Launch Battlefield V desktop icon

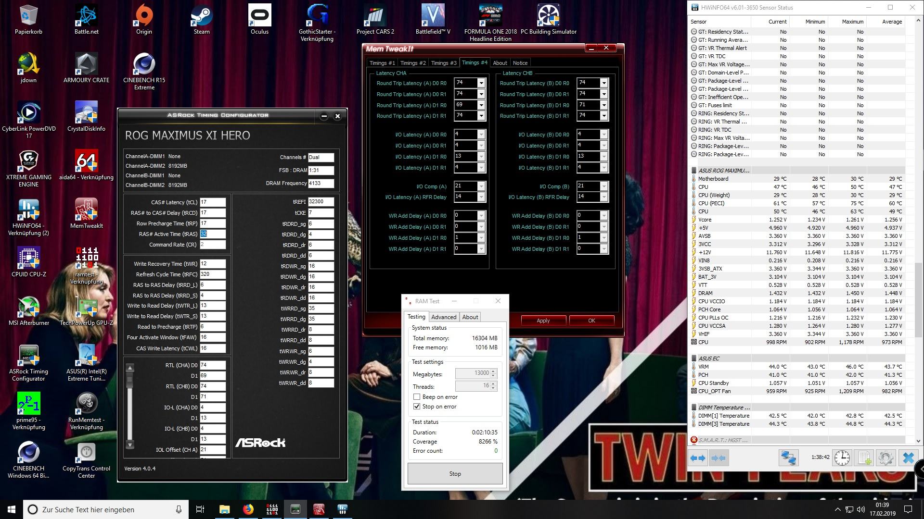(433, 20)
